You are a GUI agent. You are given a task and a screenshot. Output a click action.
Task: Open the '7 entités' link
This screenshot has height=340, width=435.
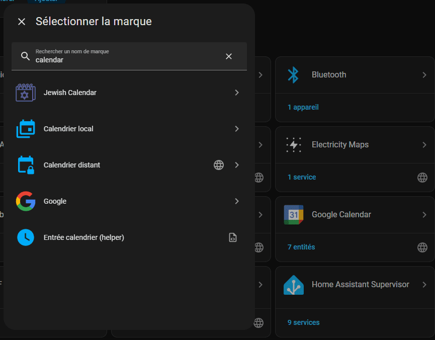301,247
